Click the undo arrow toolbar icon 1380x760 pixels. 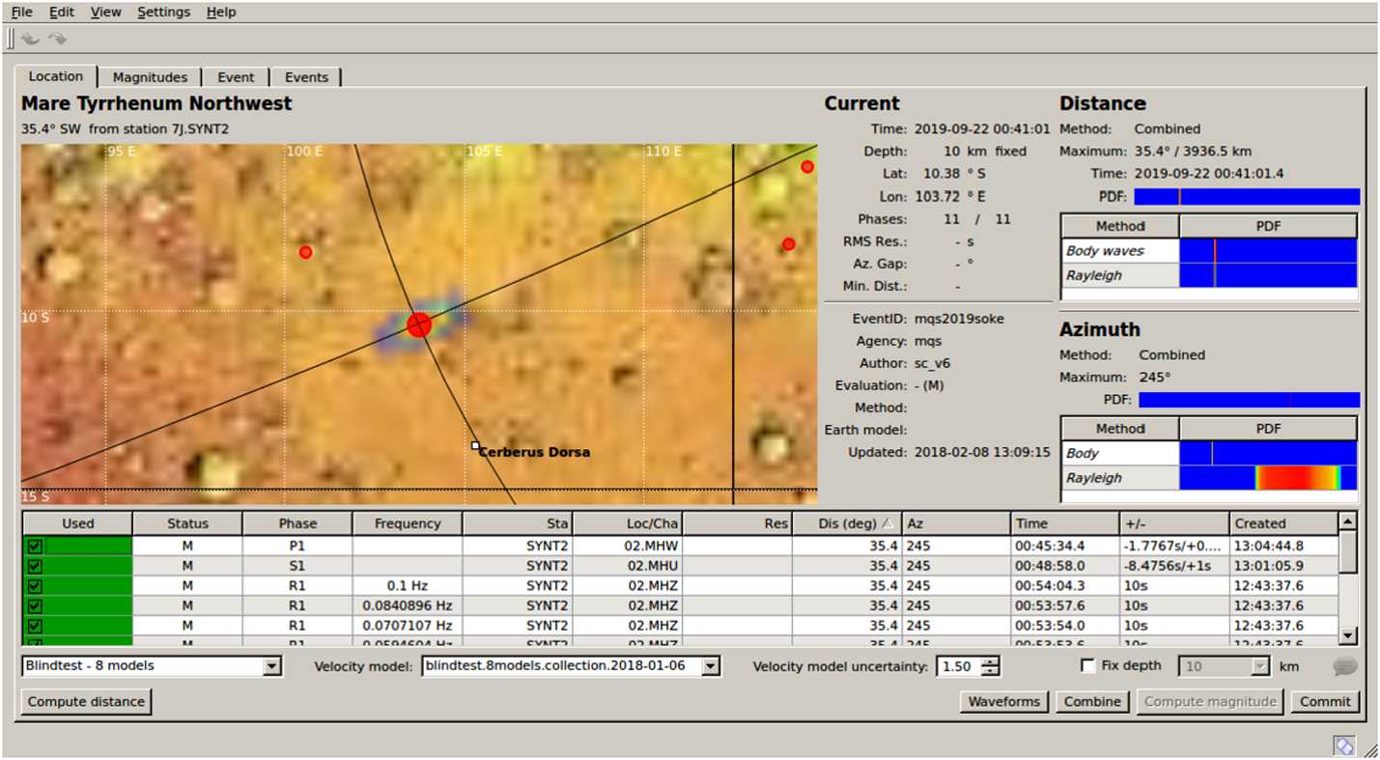tap(31, 39)
